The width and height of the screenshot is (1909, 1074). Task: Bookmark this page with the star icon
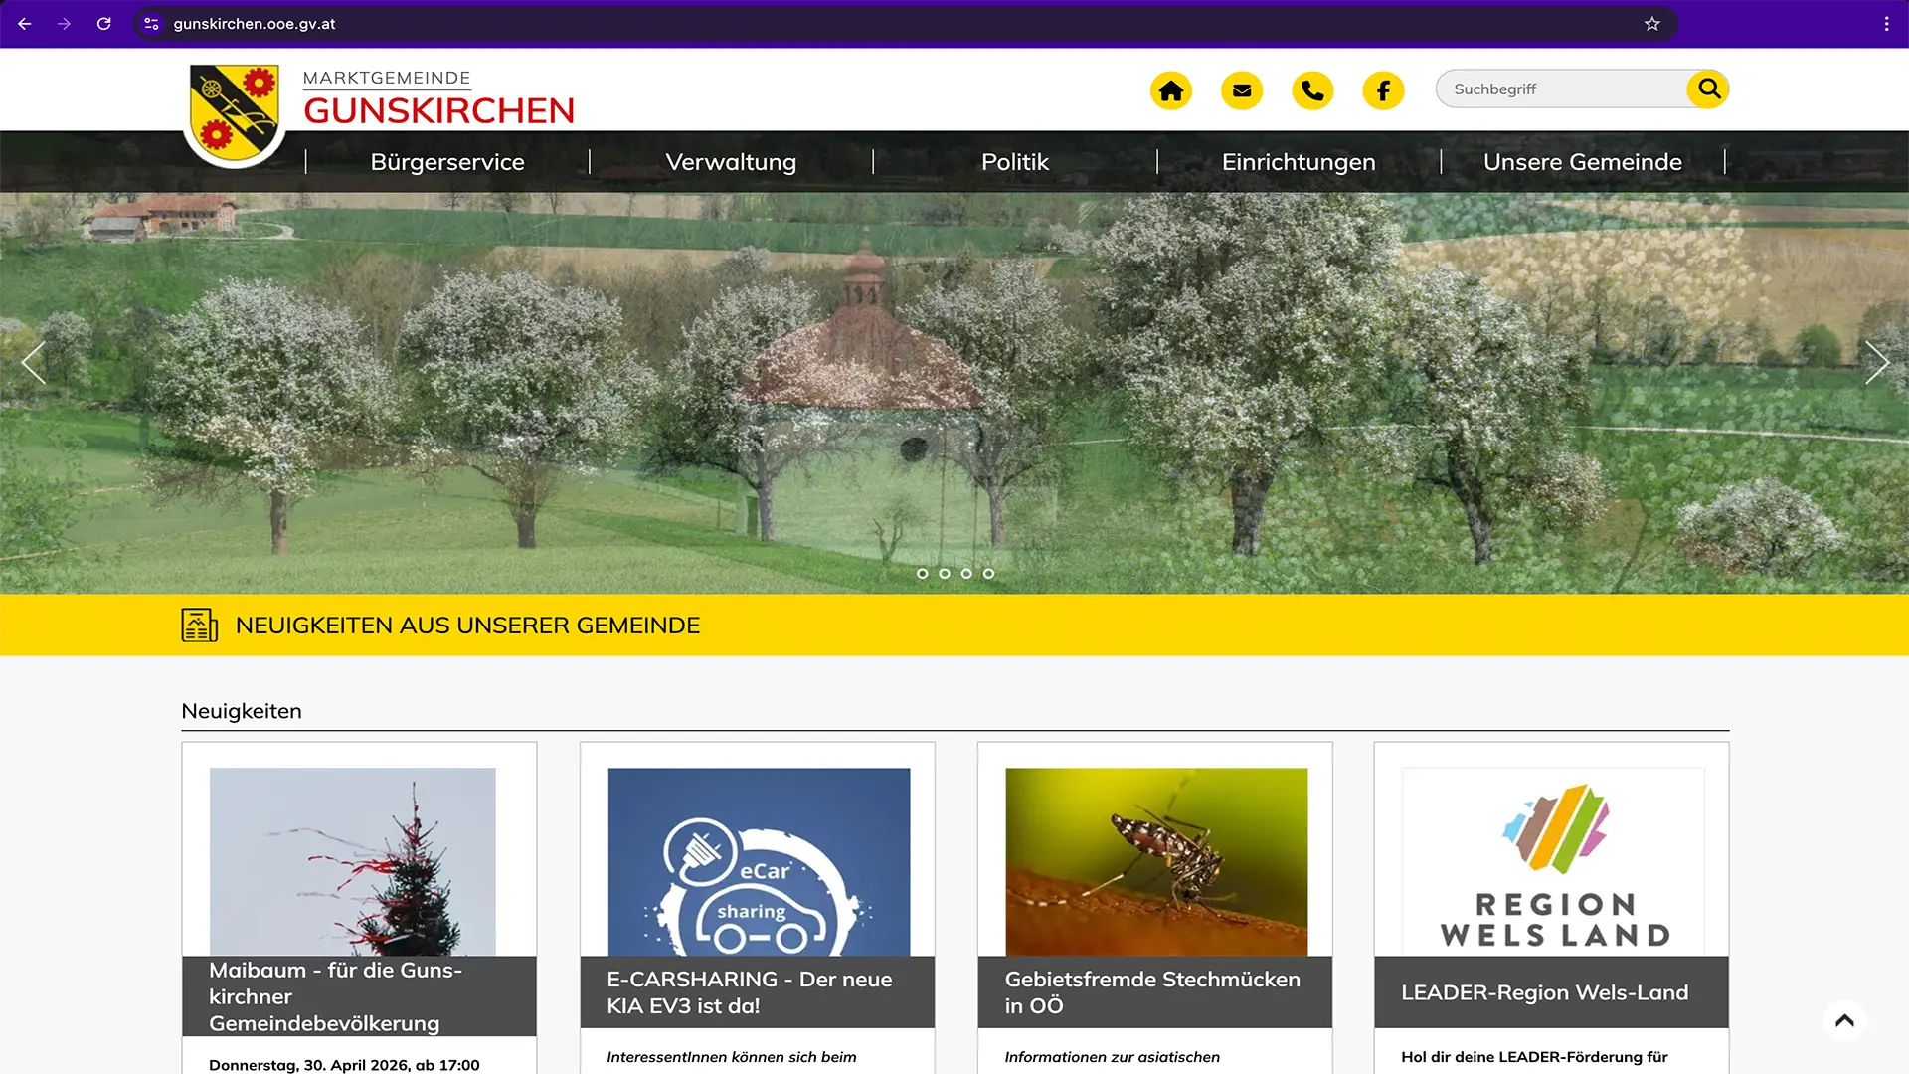tap(1652, 24)
